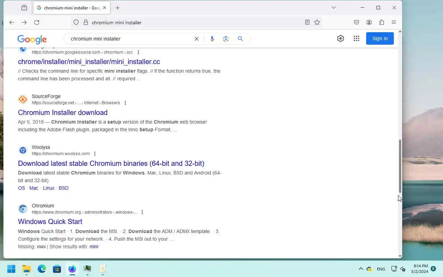Expand the list all tabs chevron
The width and height of the screenshot is (443, 277).
334,8
